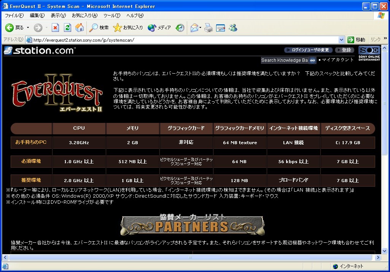Open the ヘルプ(H) menu
Screen dimensions: 390x272
[x=135, y=16]
